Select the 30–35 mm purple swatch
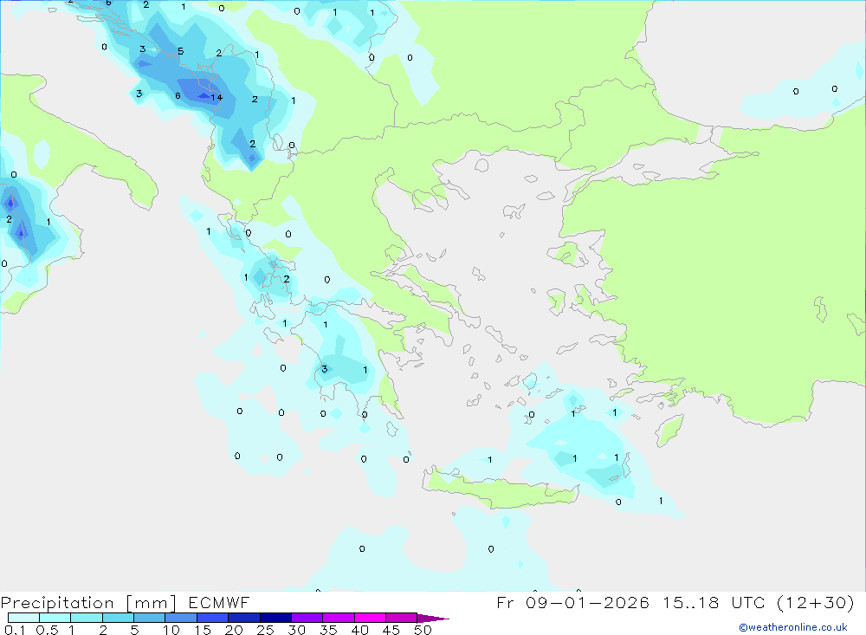 (x=307, y=618)
